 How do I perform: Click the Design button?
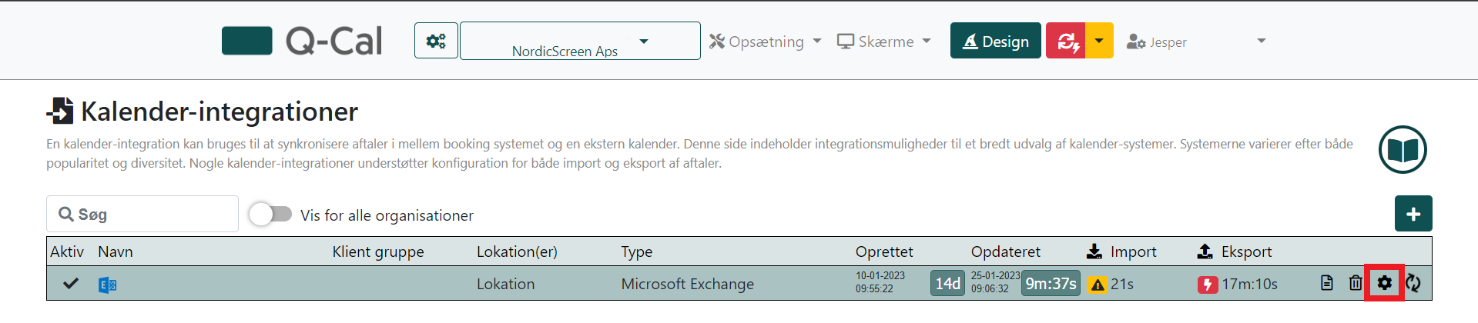996,41
